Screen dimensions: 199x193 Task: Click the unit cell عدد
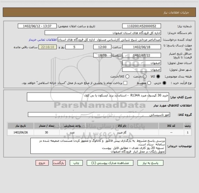click(x=72, y=132)
